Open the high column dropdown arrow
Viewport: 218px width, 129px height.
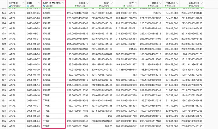point(112,3)
